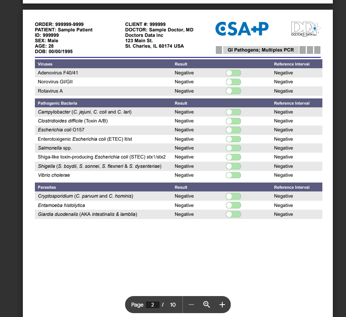Click the GI Pathogens; Multiplex PCR title
This screenshot has width=346, height=317.
[260, 50]
